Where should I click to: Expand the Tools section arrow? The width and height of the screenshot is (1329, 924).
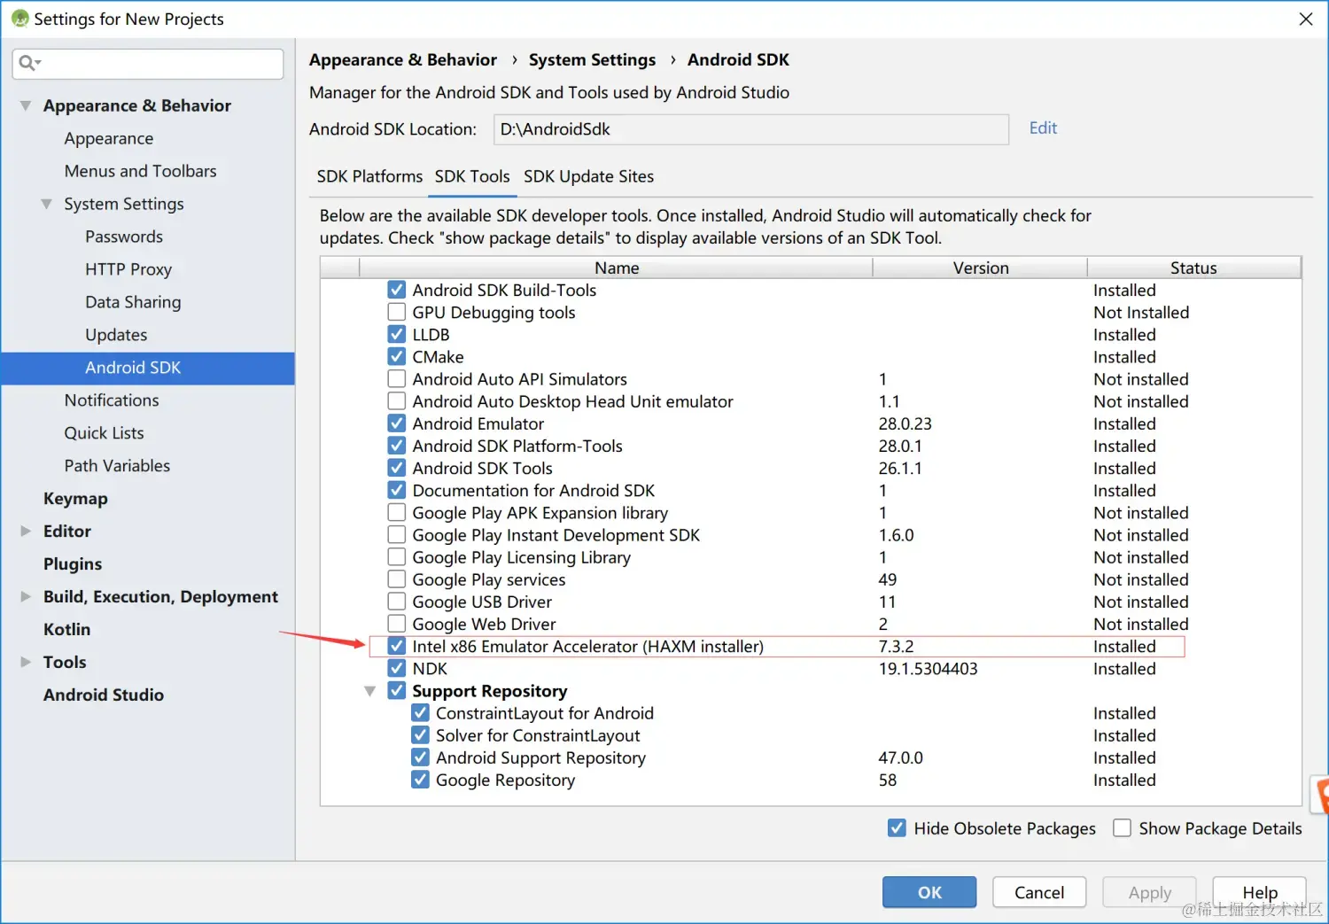(26, 662)
